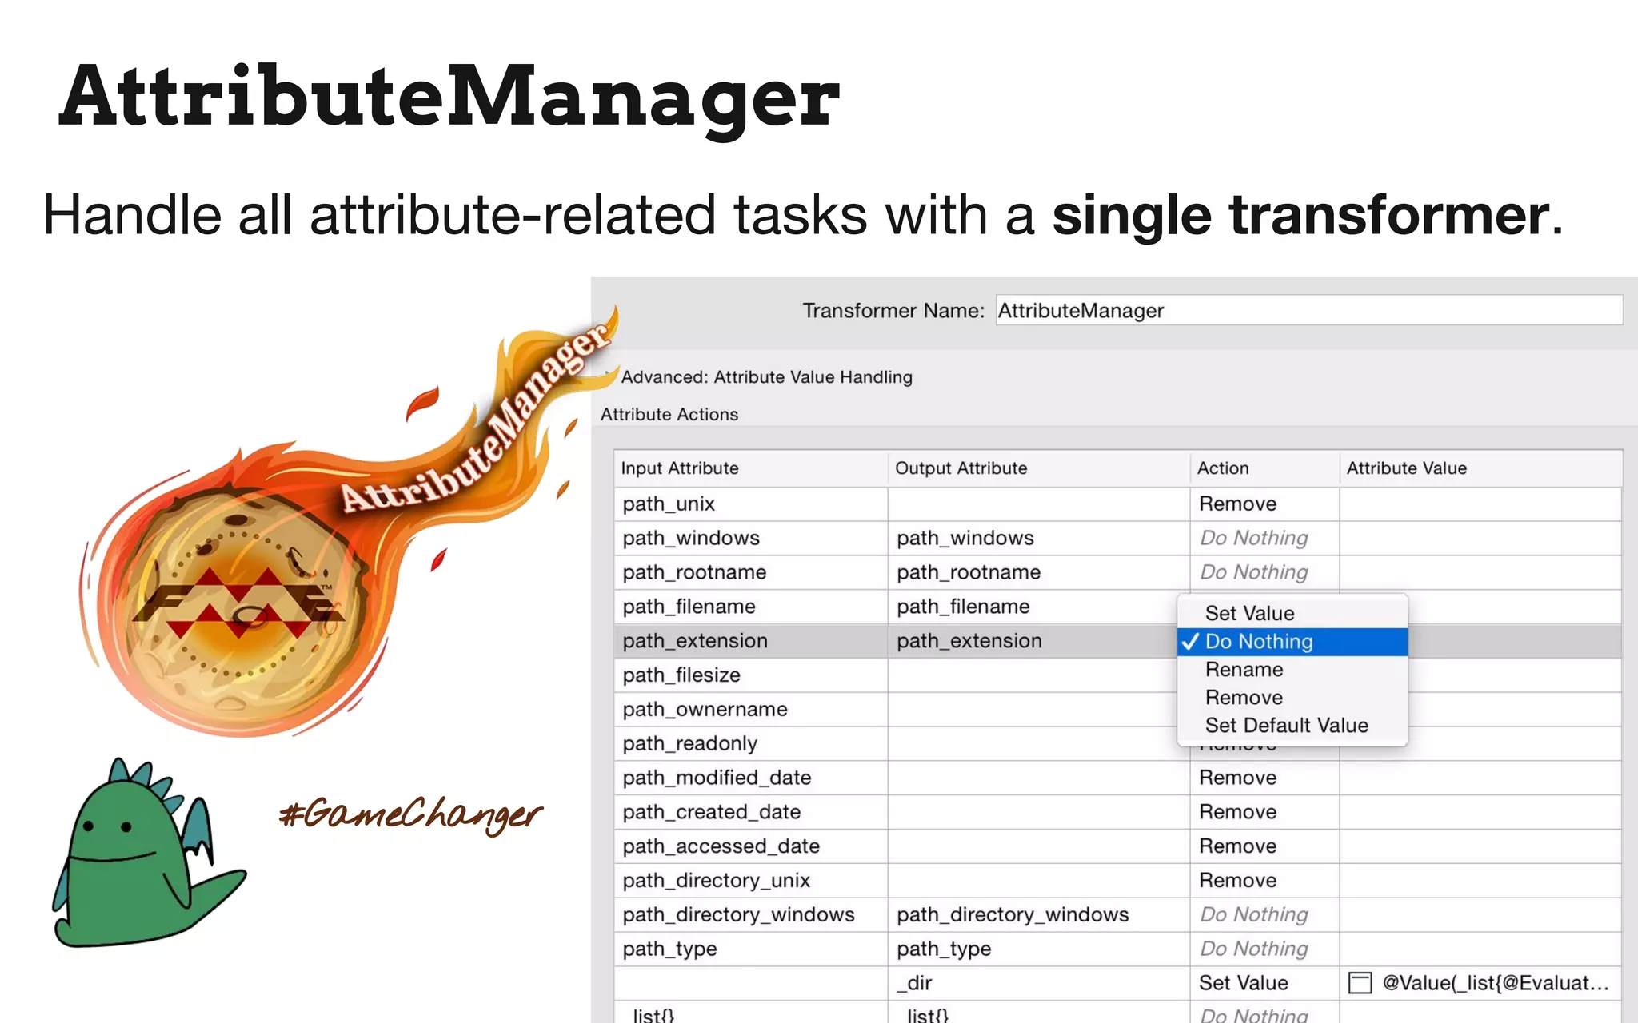The image size is (1638, 1023).
Task: Select input attribute 'path_ownername'
Action: click(751, 710)
